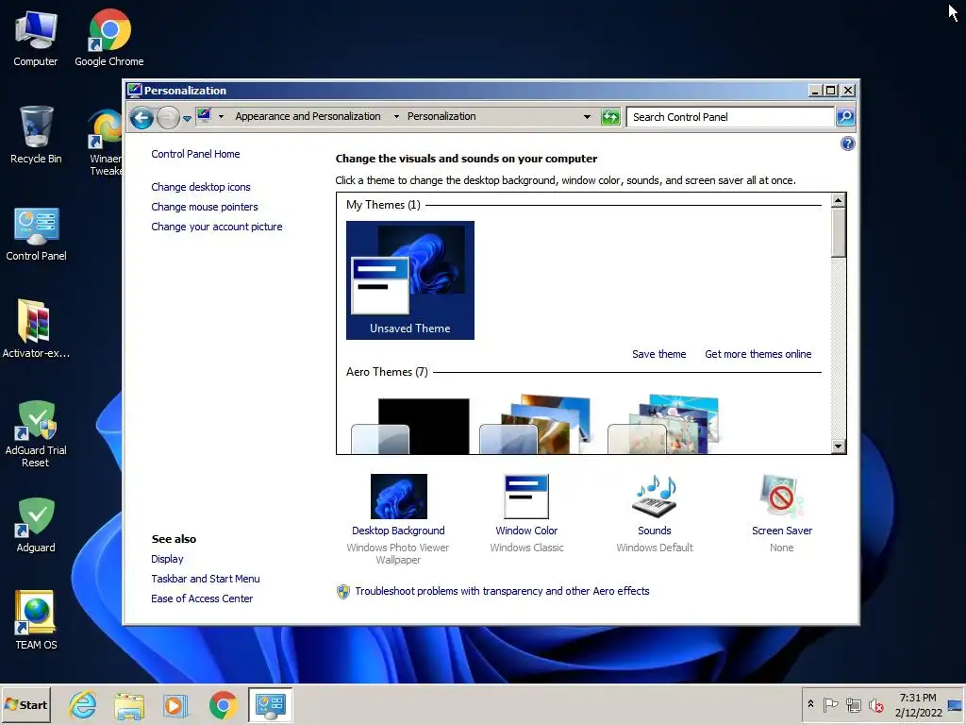Click the Show desktop tray icon
The width and height of the screenshot is (966, 725).
tap(955, 705)
